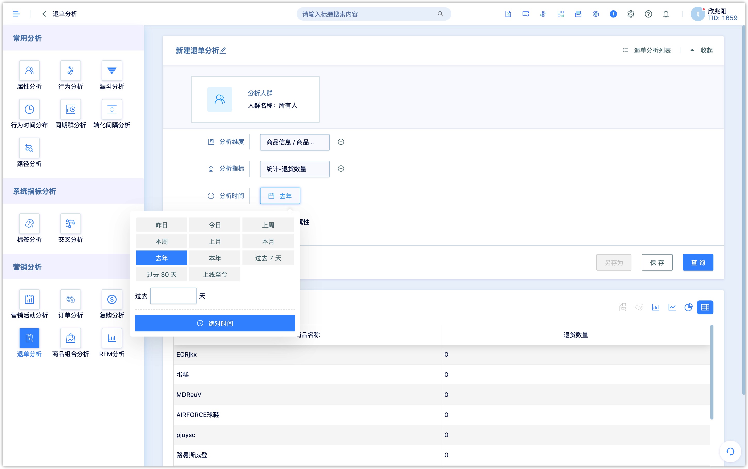Viewport: 748px width, 469px height.
Task: Open 营销活动分析
Action: [29, 304]
